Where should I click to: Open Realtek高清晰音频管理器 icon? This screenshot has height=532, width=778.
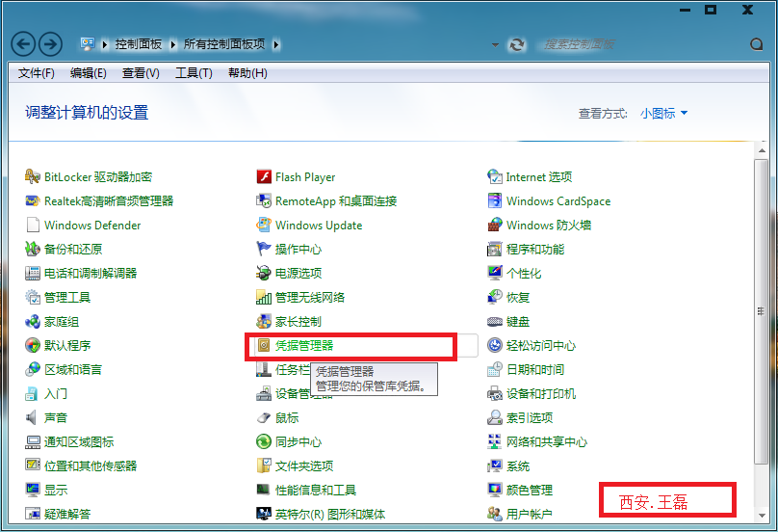click(x=32, y=201)
